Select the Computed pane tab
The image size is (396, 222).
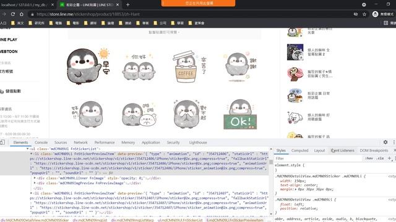[x=299, y=150]
